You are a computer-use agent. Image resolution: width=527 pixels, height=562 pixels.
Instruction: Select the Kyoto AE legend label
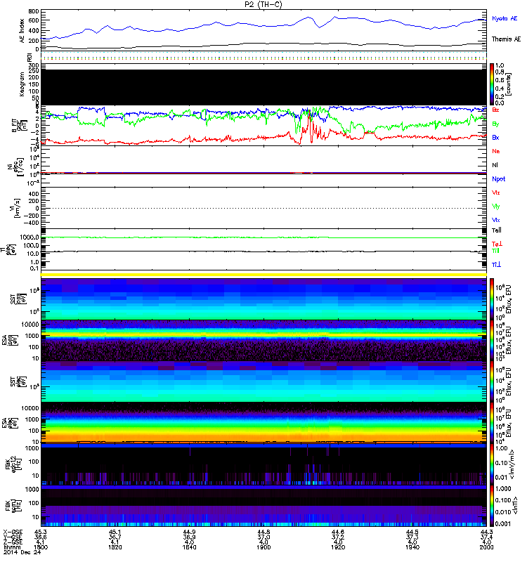[505, 18]
